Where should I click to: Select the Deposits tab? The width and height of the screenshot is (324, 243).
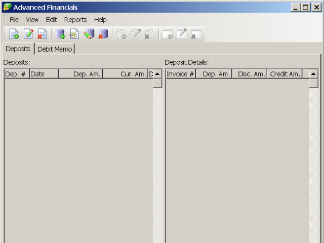tap(18, 49)
